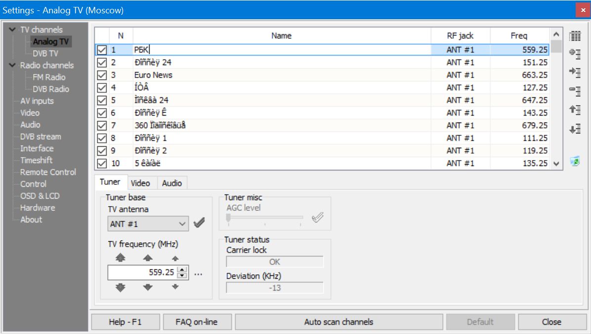Collapse the TV channels tree node
This screenshot has width=591, height=334.
12,30
